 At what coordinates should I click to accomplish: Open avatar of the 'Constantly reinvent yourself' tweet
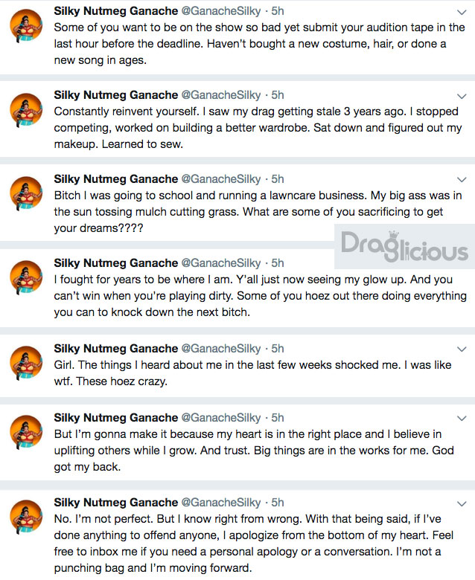[26, 109]
